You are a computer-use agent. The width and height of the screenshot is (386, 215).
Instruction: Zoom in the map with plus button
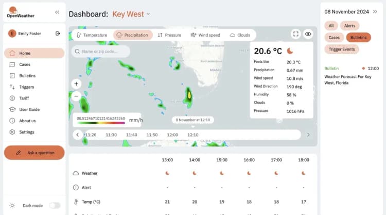click(76, 84)
